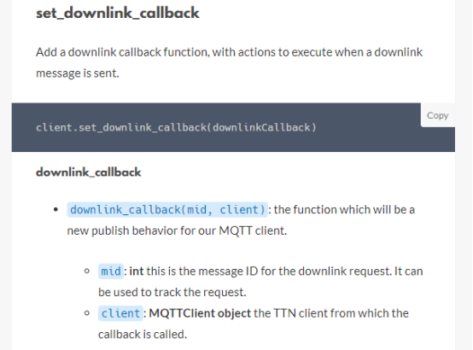Click the bold int type text
473x350 pixels.
point(137,271)
